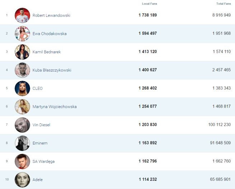This screenshot has height=189, width=235.
Task: Click SA Wardęga's profile picture
Action: [22, 162]
